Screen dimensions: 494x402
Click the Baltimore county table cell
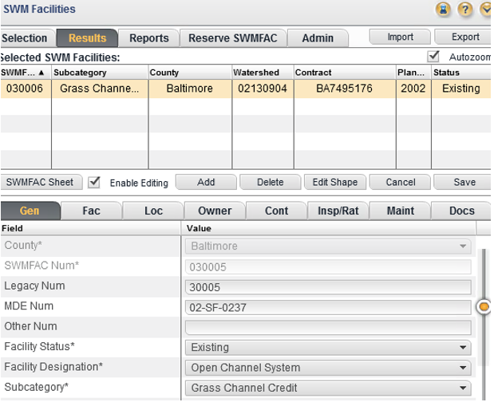click(190, 89)
